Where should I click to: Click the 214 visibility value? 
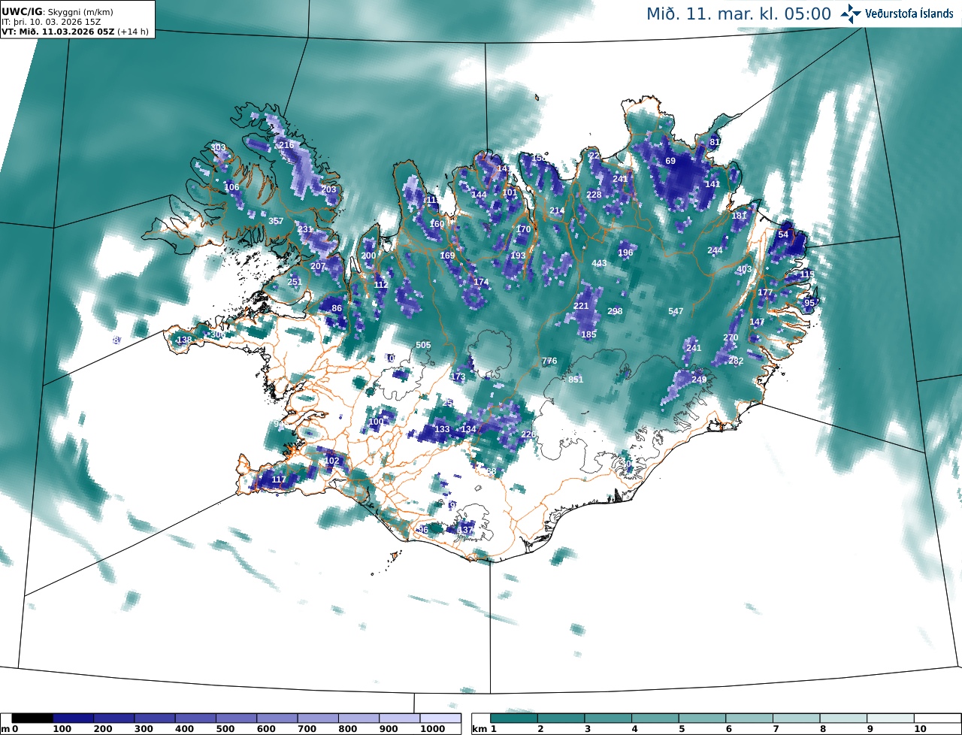[x=557, y=210]
